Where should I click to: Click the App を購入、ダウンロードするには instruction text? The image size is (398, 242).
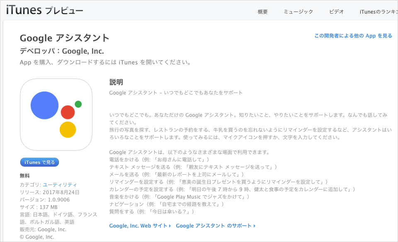(x=106, y=62)
